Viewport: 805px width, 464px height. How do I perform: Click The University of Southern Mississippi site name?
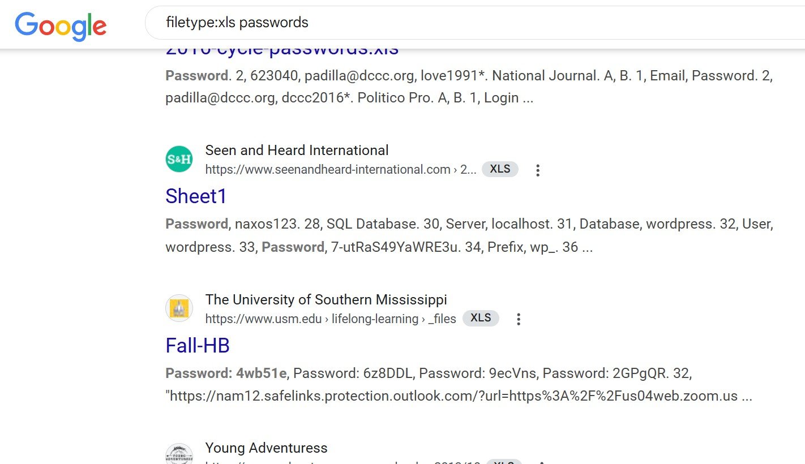(x=326, y=300)
